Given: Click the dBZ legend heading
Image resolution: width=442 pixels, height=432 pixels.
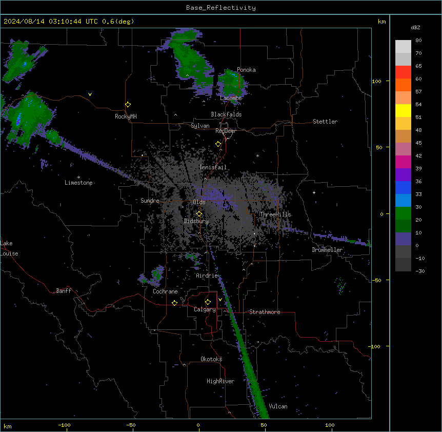Looking at the screenshot, I should click(415, 27).
